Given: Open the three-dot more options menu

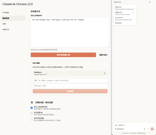Looking at the screenshot, I should 153,2.
